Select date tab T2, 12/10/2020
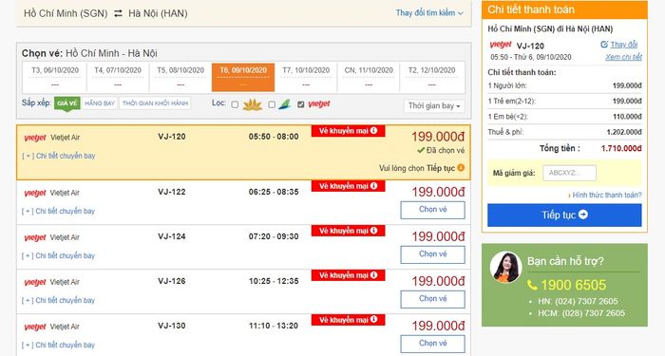 431,77
